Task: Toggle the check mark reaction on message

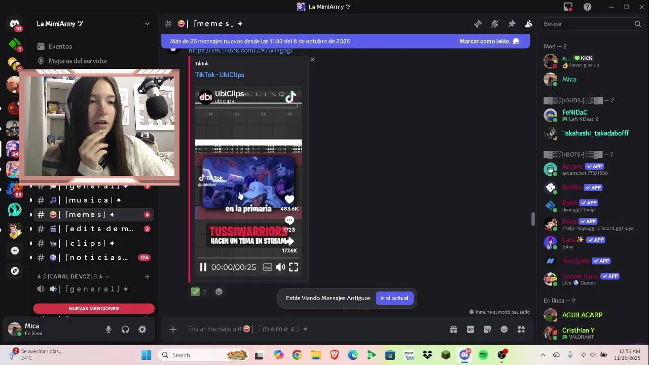Action: click(x=199, y=291)
